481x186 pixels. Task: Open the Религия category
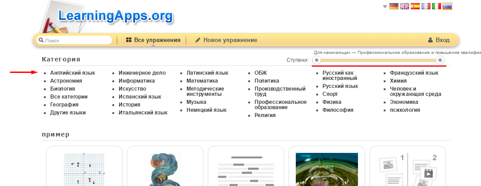(x=265, y=115)
